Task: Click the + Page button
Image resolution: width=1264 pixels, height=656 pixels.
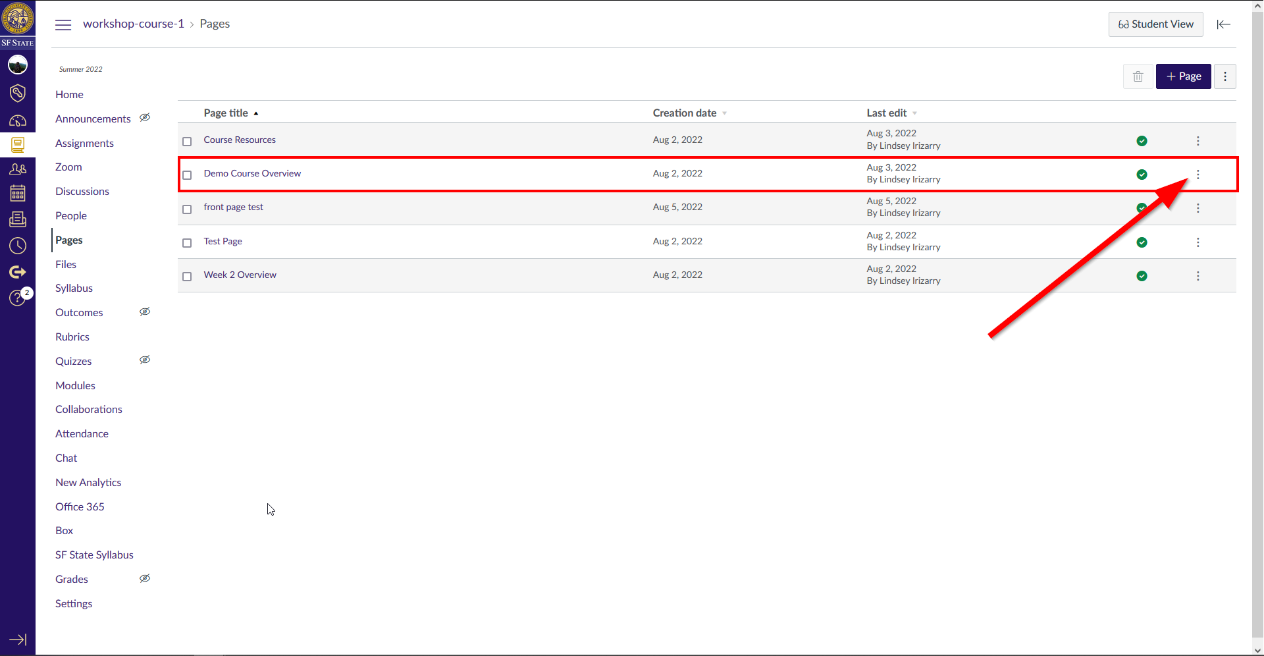Action: [1184, 76]
